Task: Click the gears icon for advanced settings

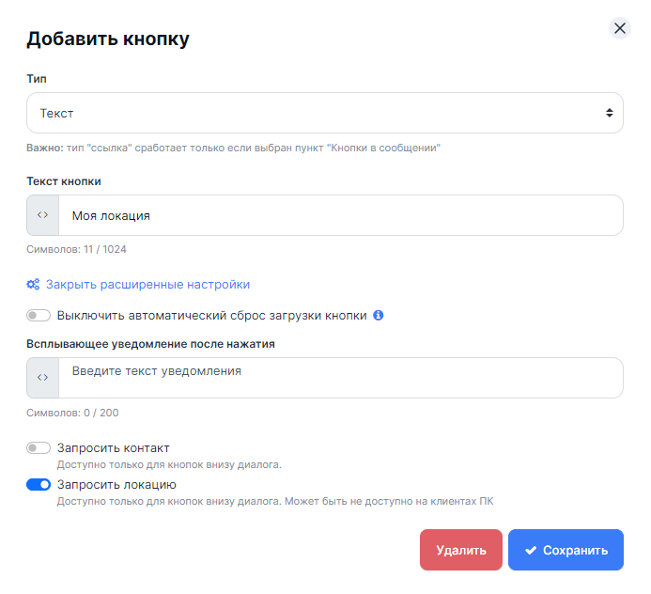Action: pyautogui.click(x=33, y=285)
